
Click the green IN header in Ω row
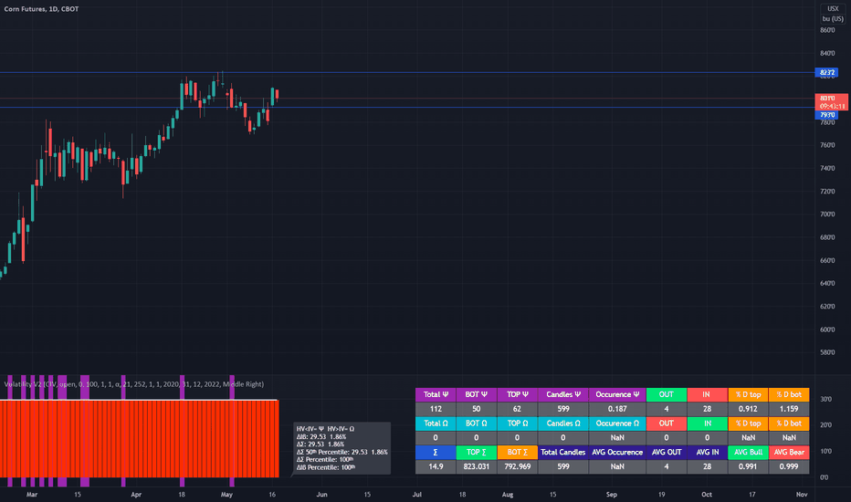pyautogui.click(x=707, y=424)
